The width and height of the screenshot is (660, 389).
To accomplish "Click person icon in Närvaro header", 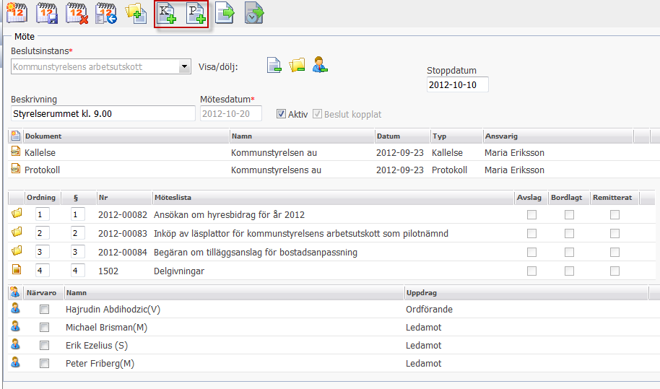I will pos(14,292).
